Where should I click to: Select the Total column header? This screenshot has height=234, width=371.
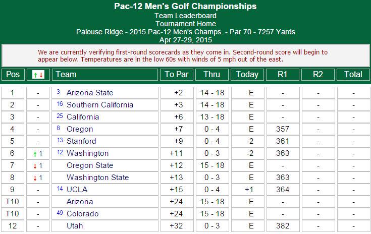(353, 75)
